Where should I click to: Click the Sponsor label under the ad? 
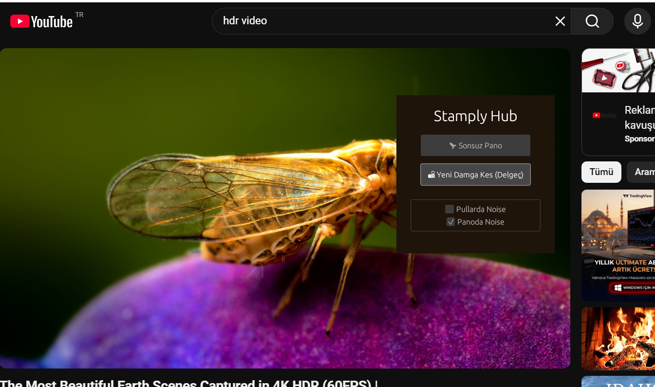coord(639,139)
